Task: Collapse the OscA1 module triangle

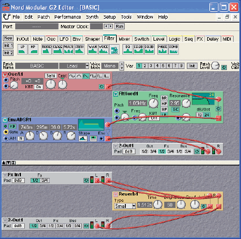Action: pyautogui.click(x=5, y=75)
